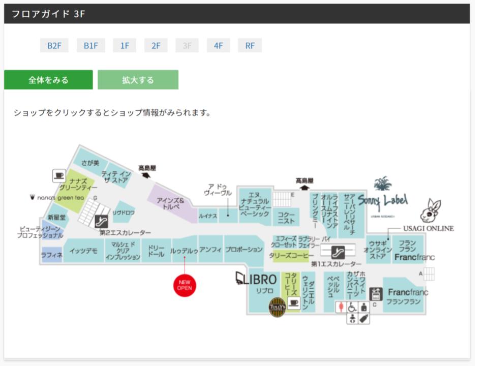Click the men's restroom icon

[x=364, y=307]
